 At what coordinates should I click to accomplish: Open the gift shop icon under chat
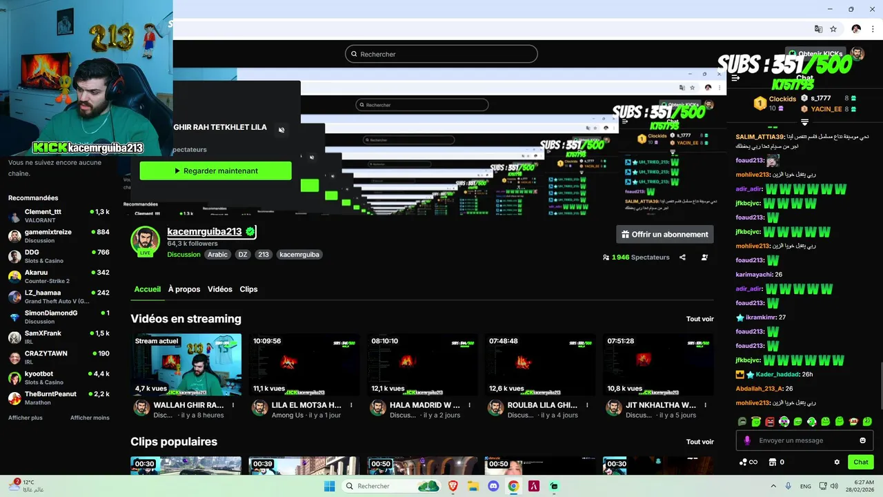point(773,462)
